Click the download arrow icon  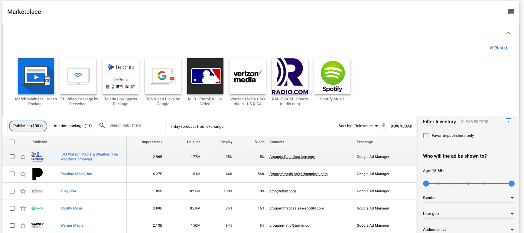[x=383, y=126]
